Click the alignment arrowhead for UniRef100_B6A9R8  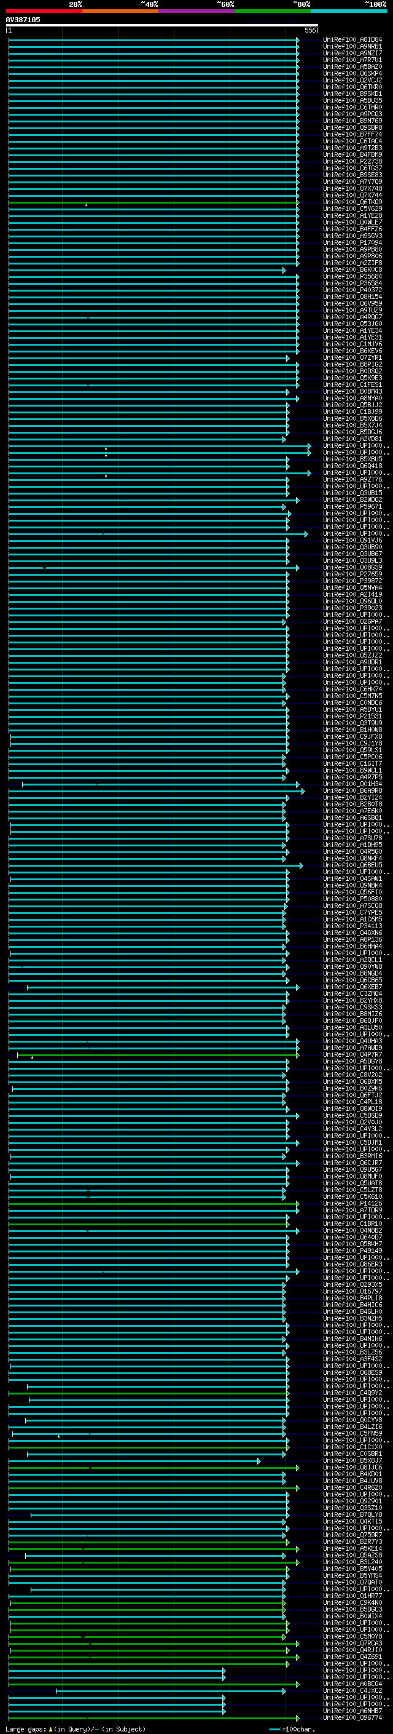(x=303, y=791)
